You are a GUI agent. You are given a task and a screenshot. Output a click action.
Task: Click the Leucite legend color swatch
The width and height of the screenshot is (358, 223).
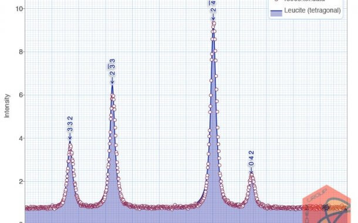[x=276, y=13]
